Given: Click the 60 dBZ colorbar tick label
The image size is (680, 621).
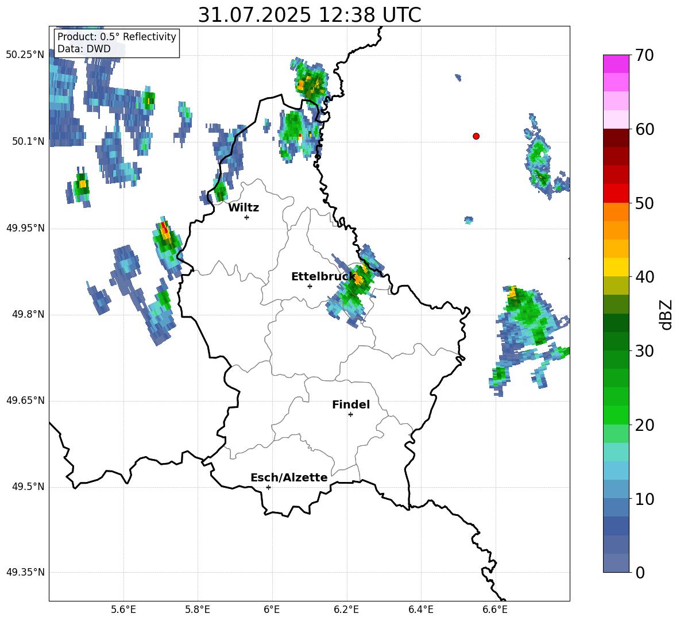Looking at the screenshot, I should tap(644, 129).
